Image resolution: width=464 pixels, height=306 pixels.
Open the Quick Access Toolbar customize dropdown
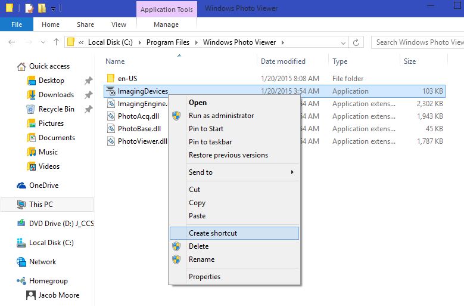[x=54, y=9]
